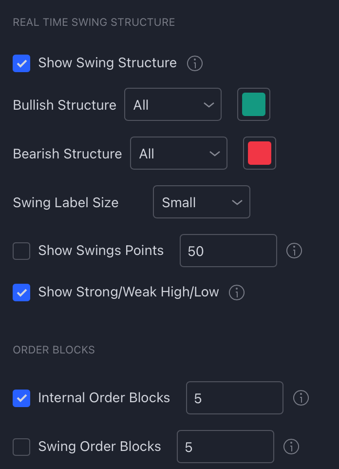Turn off Internal Order Blocks
Screen dimensions: 339x469
(x=21, y=398)
